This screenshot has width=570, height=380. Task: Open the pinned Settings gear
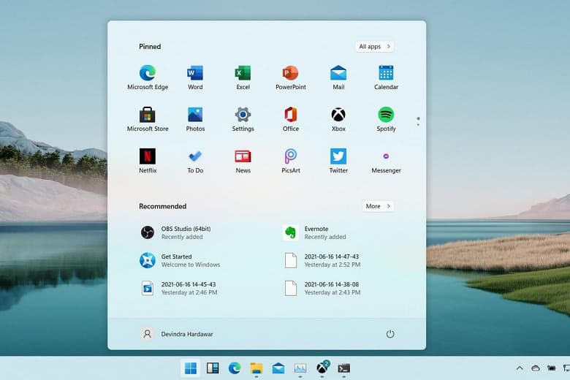coord(243,119)
